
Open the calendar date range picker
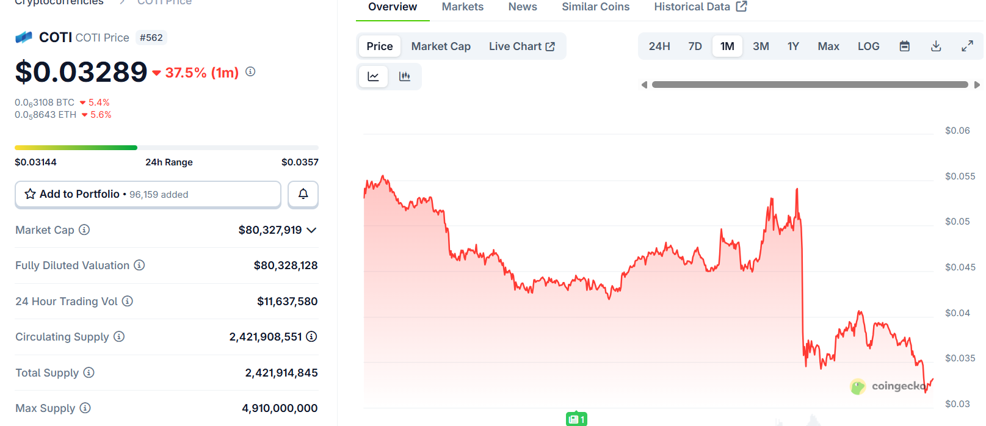pyautogui.click(x=905, y=46)
